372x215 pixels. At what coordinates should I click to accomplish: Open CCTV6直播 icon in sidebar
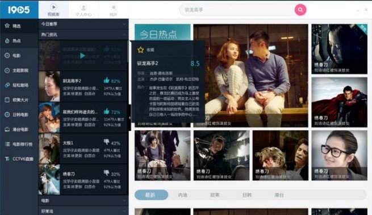click(7, 159)
